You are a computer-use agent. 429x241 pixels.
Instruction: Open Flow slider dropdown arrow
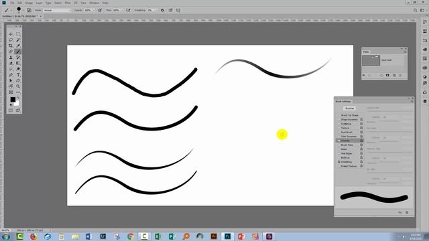[x=122, y=10]
